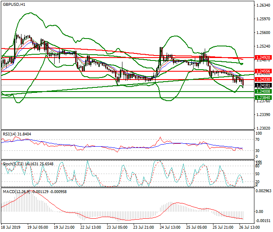Click the 24 Jul 13:00 time label

click(170, 227)
